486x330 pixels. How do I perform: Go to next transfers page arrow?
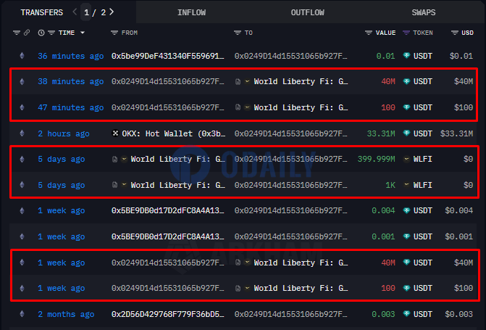[112, 12]
